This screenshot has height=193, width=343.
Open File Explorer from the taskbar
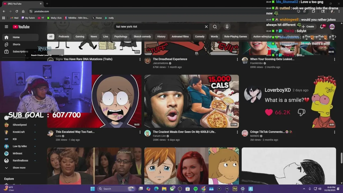[x=164, y=189]
